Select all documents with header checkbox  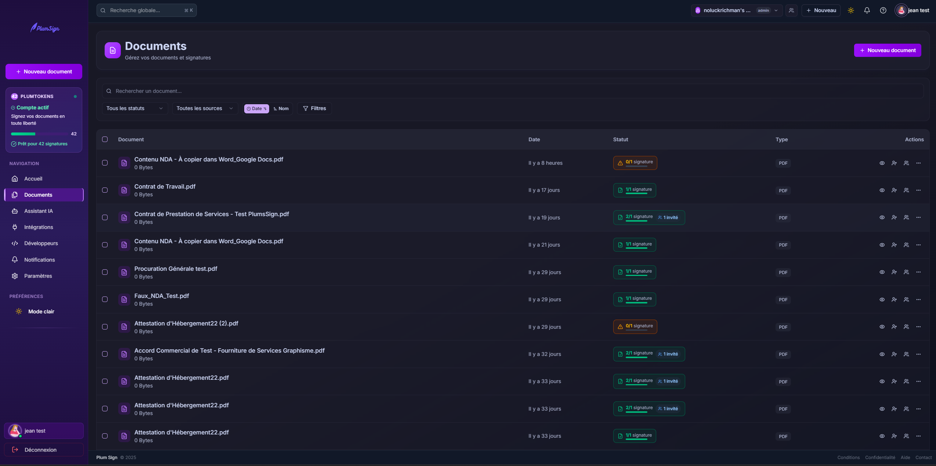pyautogui.click(x=105, y=139)
